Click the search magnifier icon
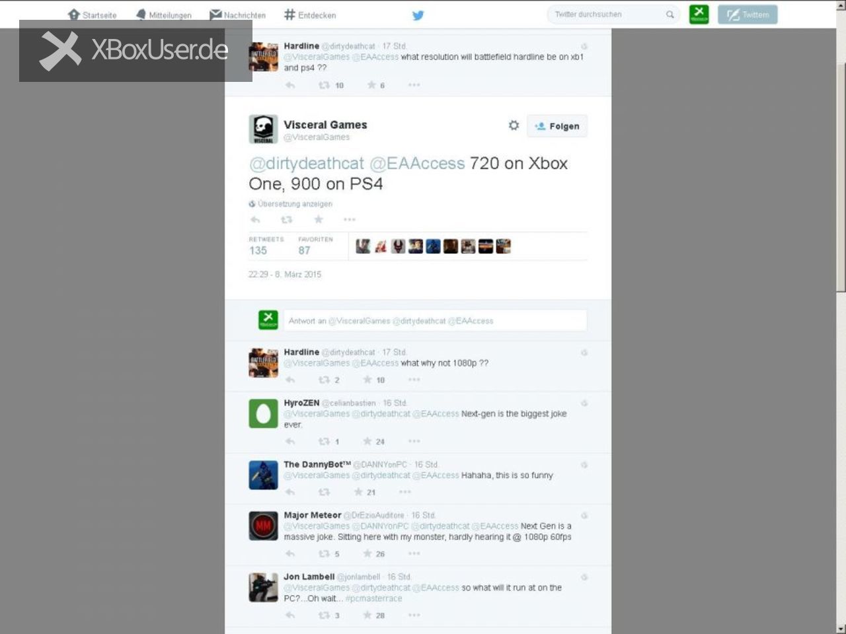 click(x=670, y=15)
